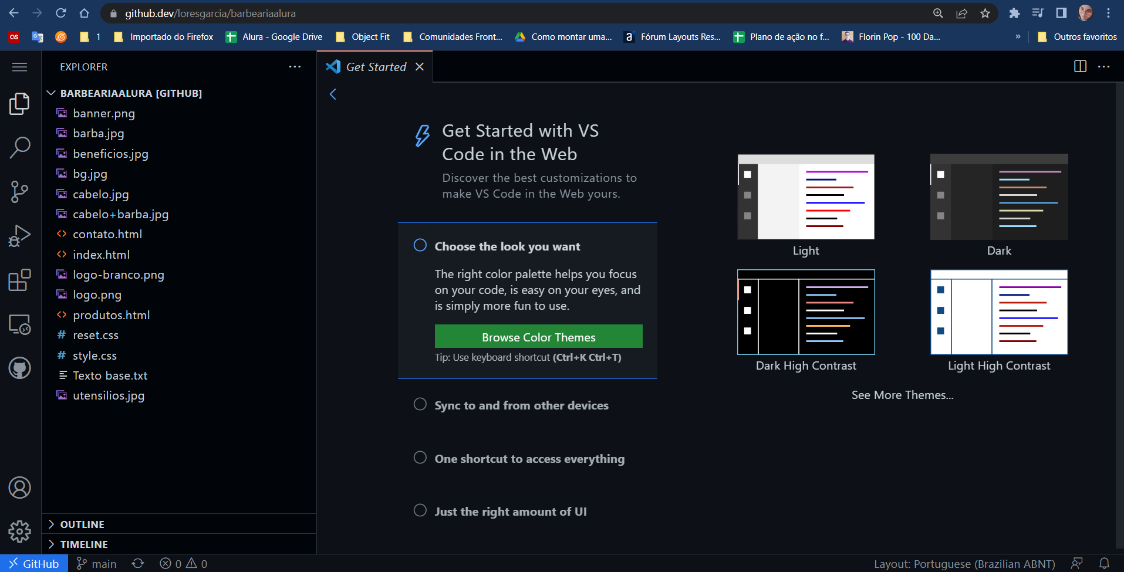Open banner.png in the explorer
The width and height of the screenshot is (1124, 572).
click(x=179, y=113)
